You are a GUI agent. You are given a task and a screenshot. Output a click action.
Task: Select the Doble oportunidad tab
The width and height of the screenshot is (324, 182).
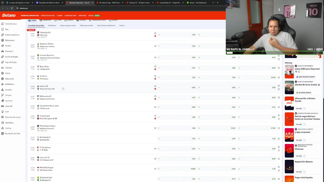(86, 26)
